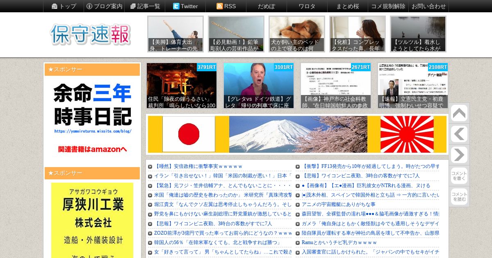Viewport: 492px width, 258px height.
Task: Open the 【必見動画！】鉛筆彫刻人 thumbnail
Action: pos(236,34)
